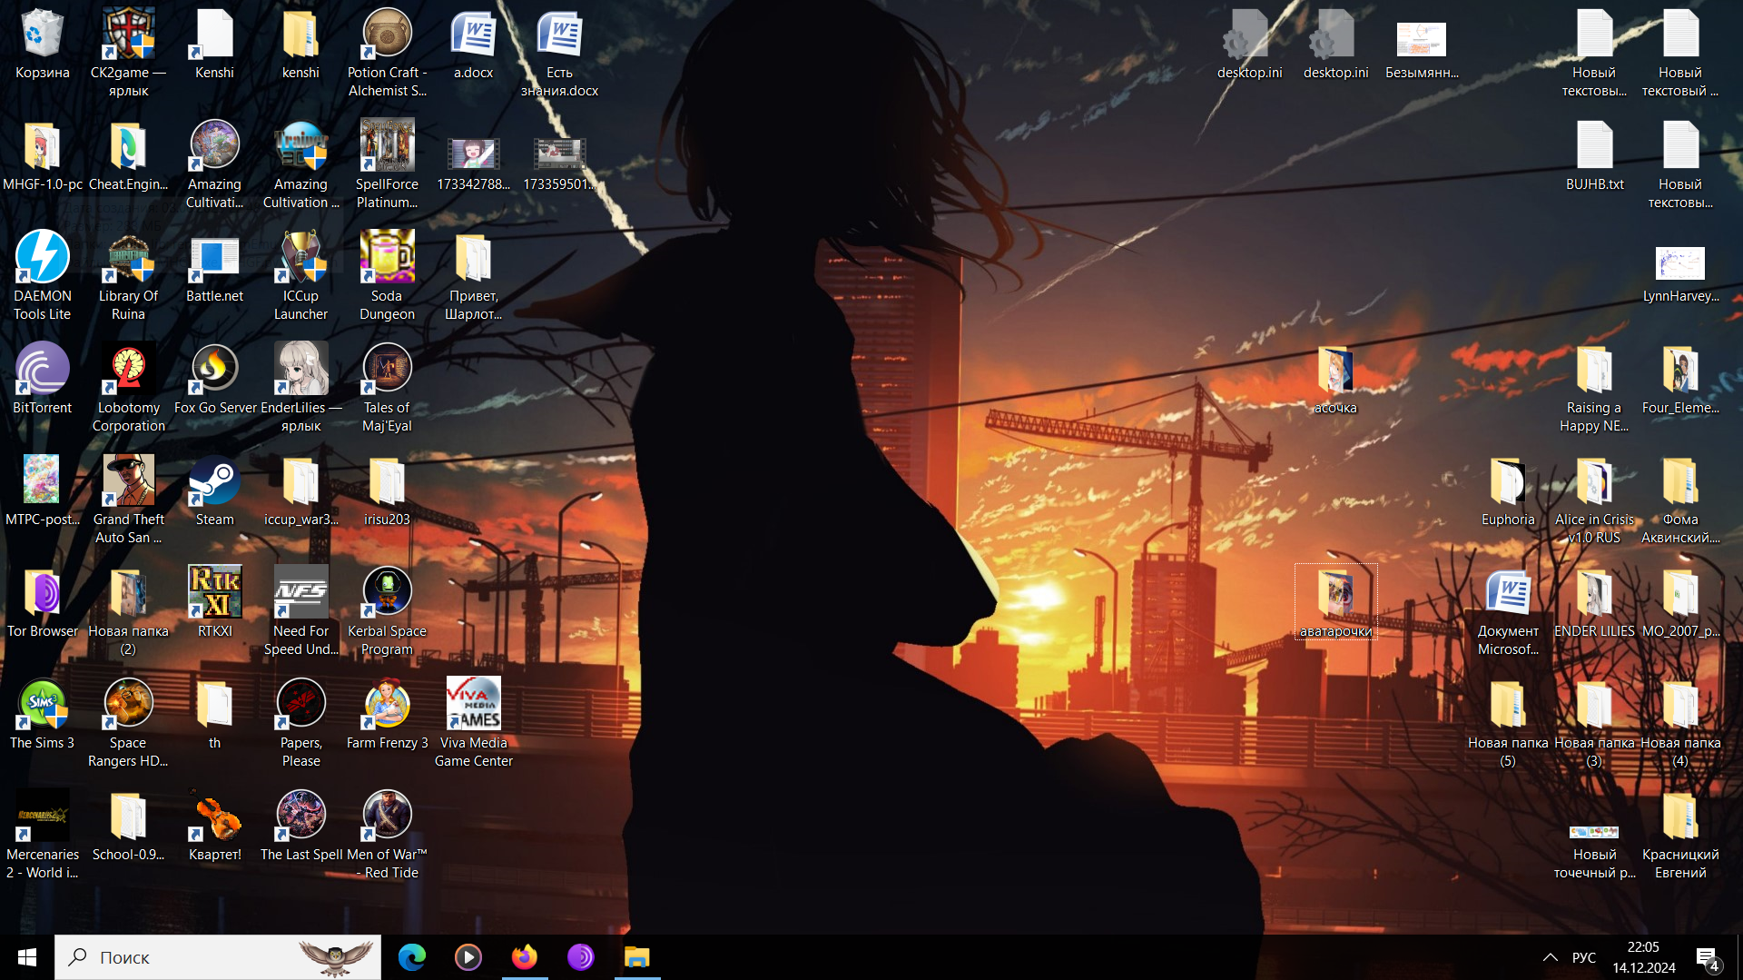
Task: Switch to File Explorer in taskbar
Action: (x=637, y=957)
